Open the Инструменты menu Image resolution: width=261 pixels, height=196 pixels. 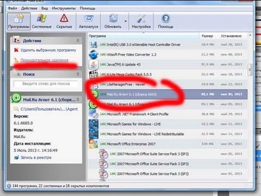pos(64,8)
